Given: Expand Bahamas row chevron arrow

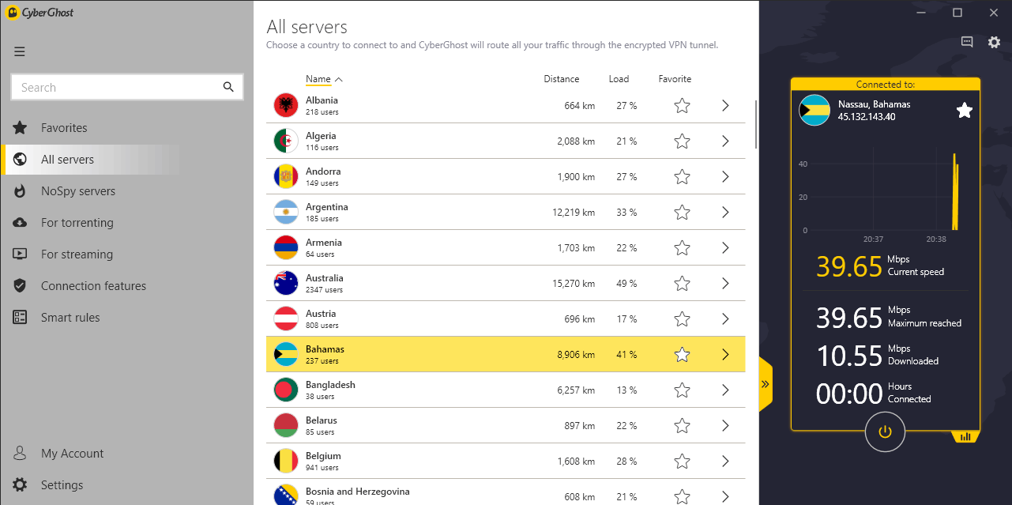Looking at the screenshot, I should [725, 355].
